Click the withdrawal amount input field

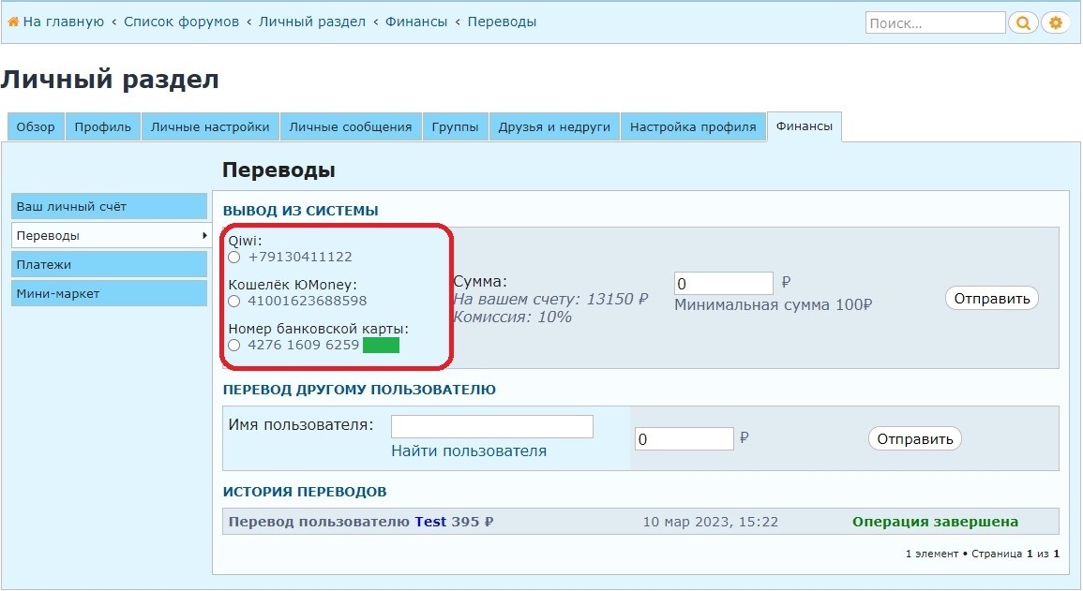point(723,283)
